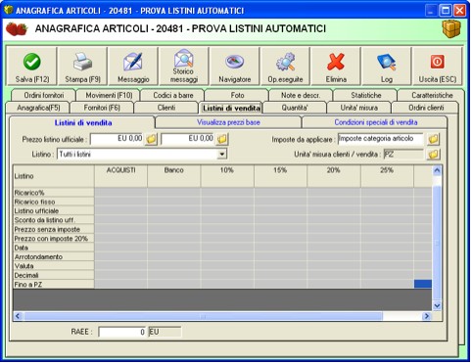Open the Caratteristiche tab
Image resolution: width=472 pixels, height=363 pixels.
click(432, 95)
